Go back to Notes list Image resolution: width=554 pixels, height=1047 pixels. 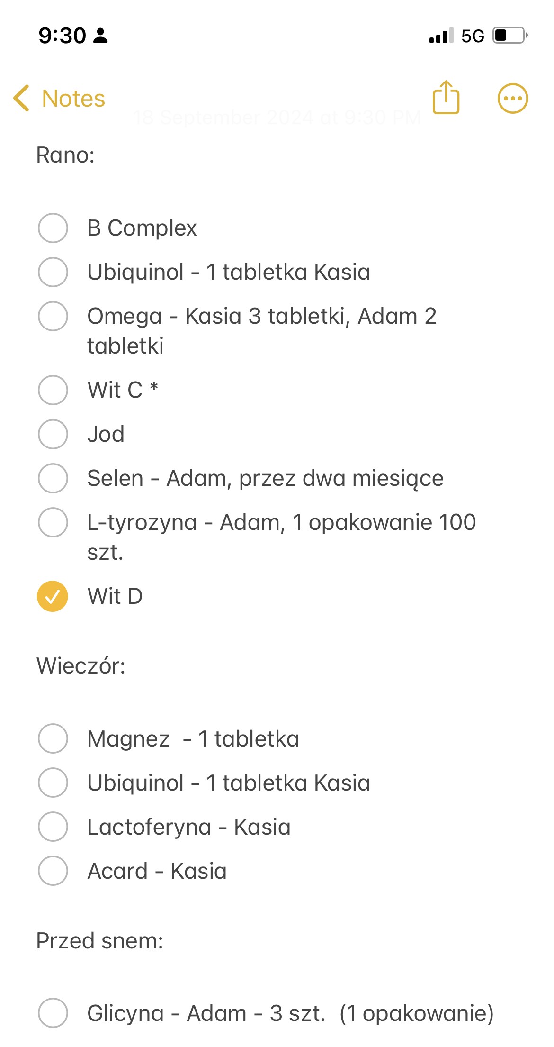coord(73,99)
